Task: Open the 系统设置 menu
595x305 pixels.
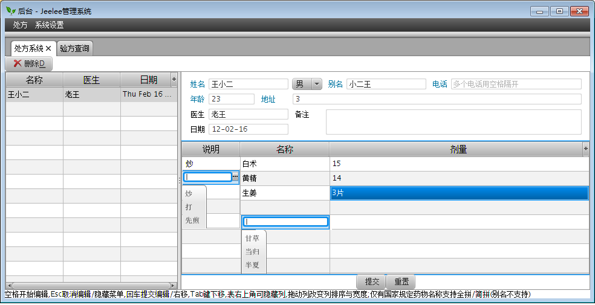Action: (50, 25)
